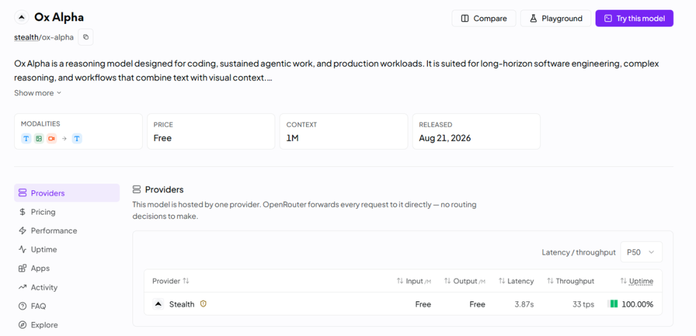The width and height of the screenshot is (696, 336).
Task: Copy the stealth/ox-alpha model ID
Action: coord(86,37)
